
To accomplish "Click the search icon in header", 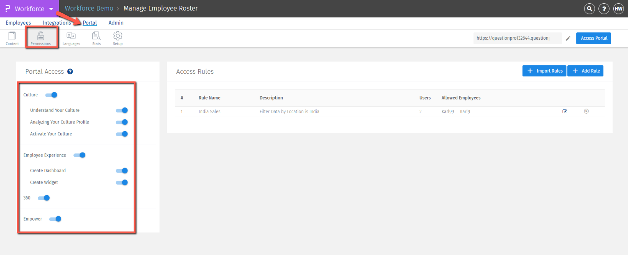I will (589, 9).
